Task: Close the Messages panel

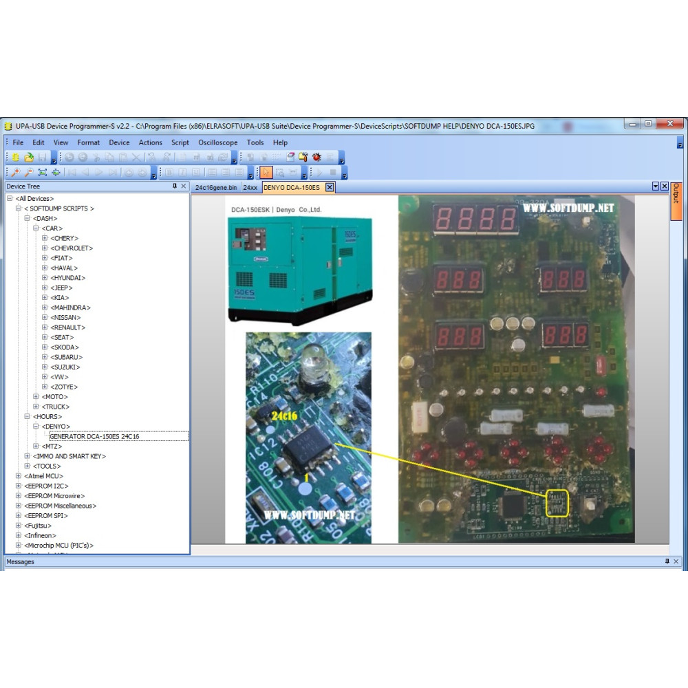Action: pyautogui.click(x=676, y=561)
